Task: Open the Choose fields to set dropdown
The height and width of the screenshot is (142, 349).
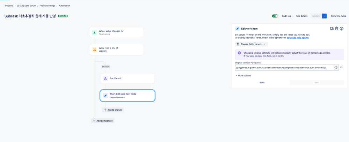Action: (x=252, y=44)
